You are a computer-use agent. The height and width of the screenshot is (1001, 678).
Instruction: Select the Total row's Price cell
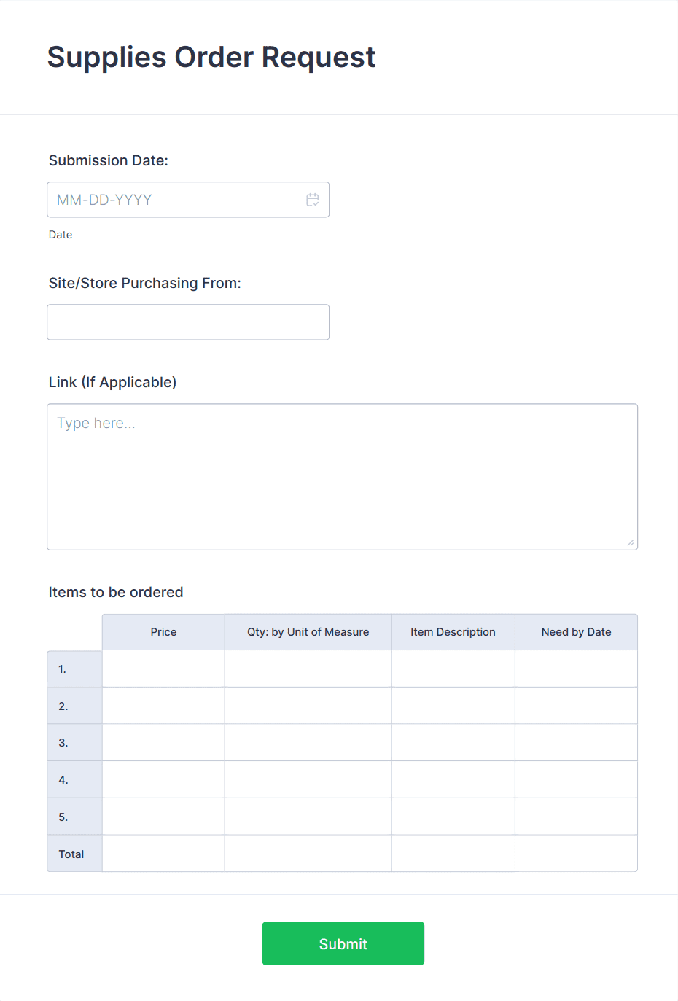point(163,853)
